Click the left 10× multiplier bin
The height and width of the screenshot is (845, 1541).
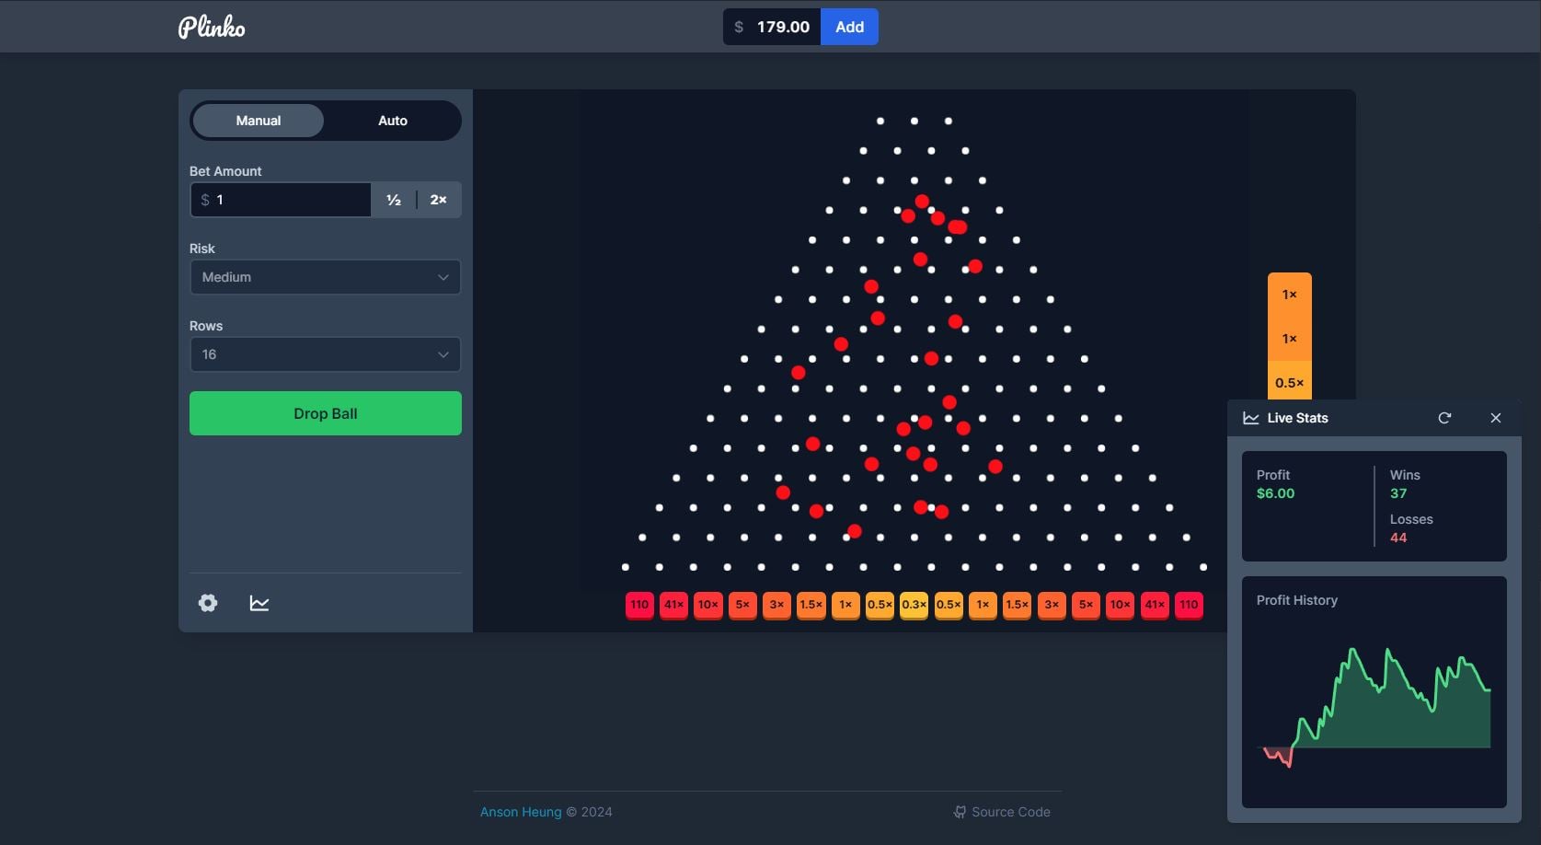708,605
